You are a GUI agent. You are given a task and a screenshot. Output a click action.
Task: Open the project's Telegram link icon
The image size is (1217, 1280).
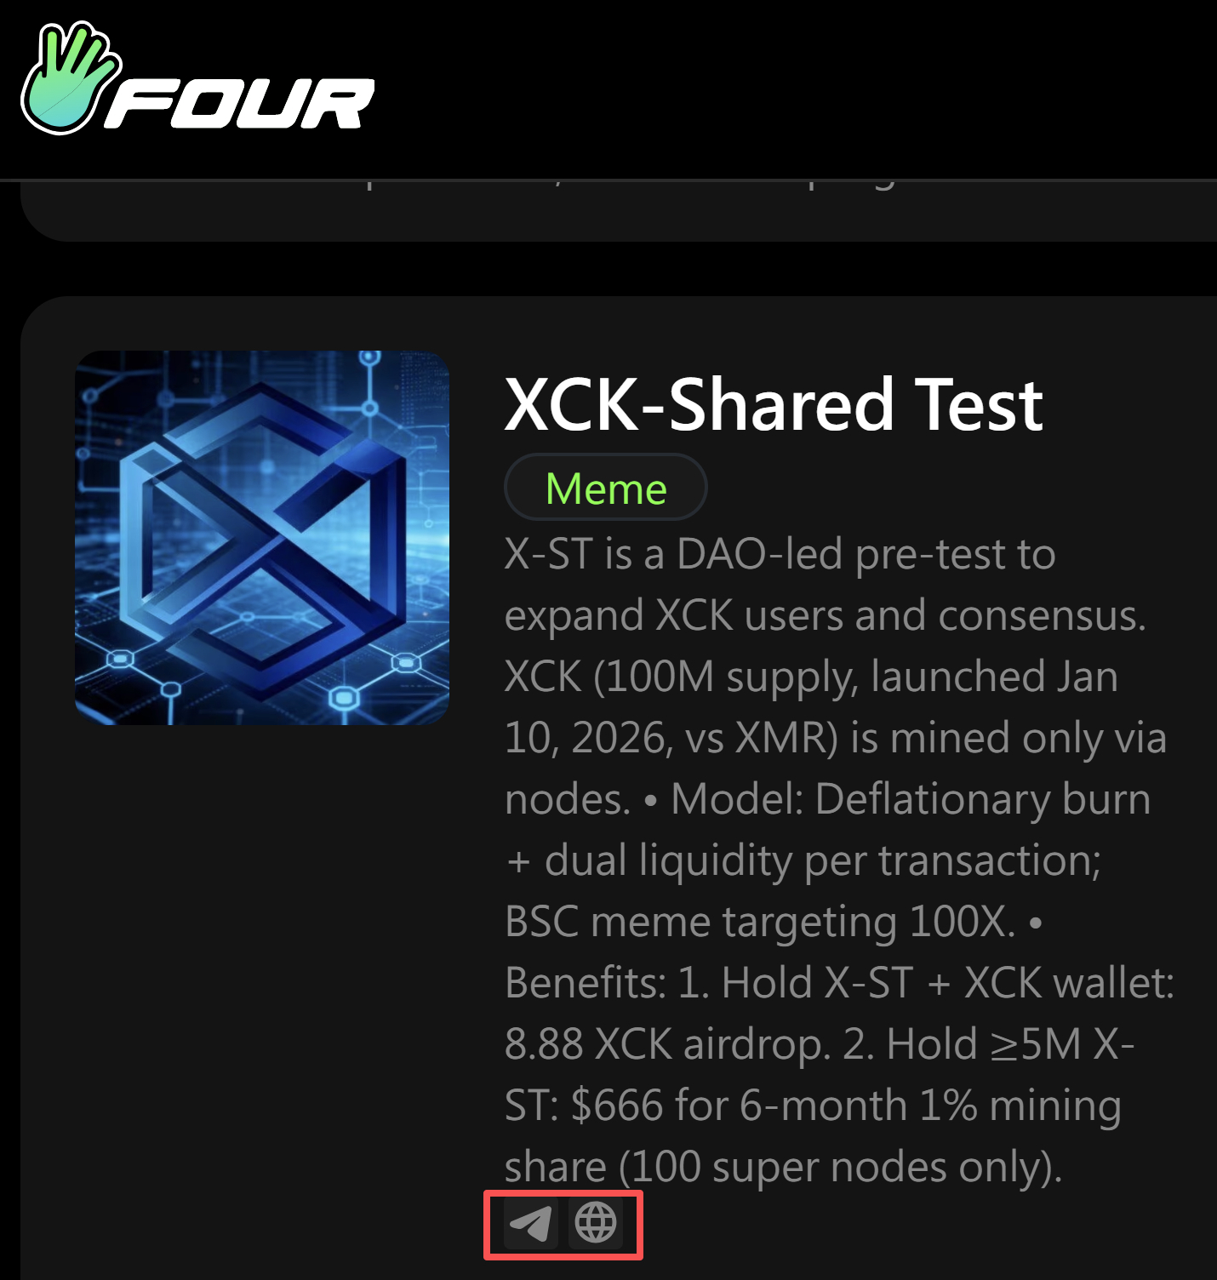(x=530, y=1224)
